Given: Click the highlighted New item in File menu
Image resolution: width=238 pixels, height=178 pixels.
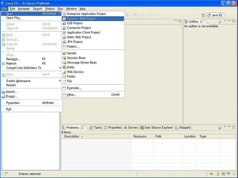Looking at the screenshot, I should [x=31, y=14].
